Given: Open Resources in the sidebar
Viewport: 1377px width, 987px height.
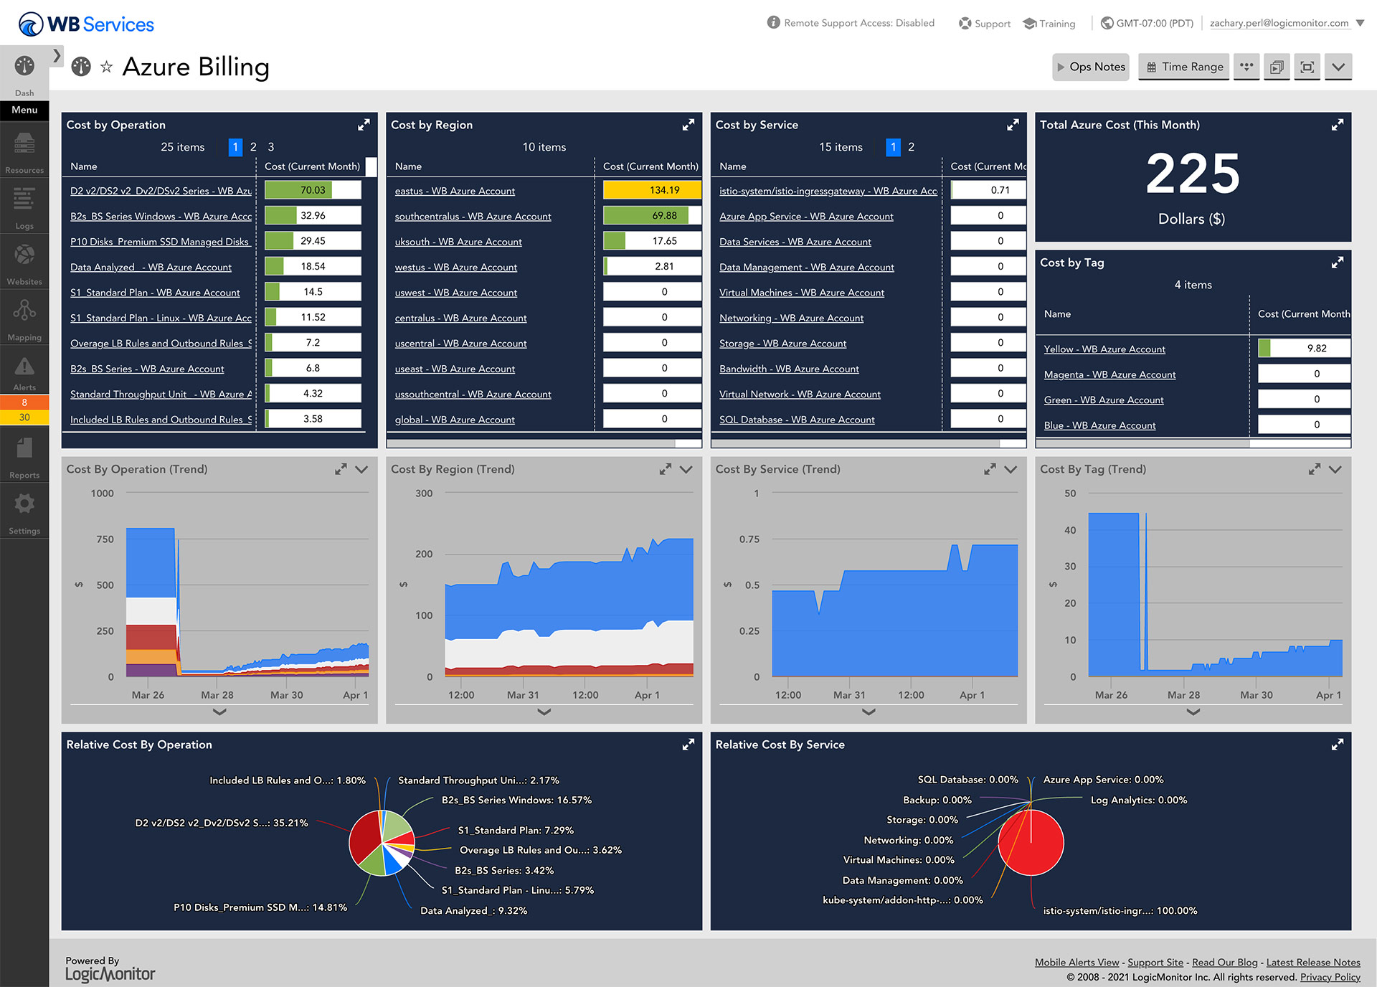Looking at the screenshot, I should click(24, 152).
